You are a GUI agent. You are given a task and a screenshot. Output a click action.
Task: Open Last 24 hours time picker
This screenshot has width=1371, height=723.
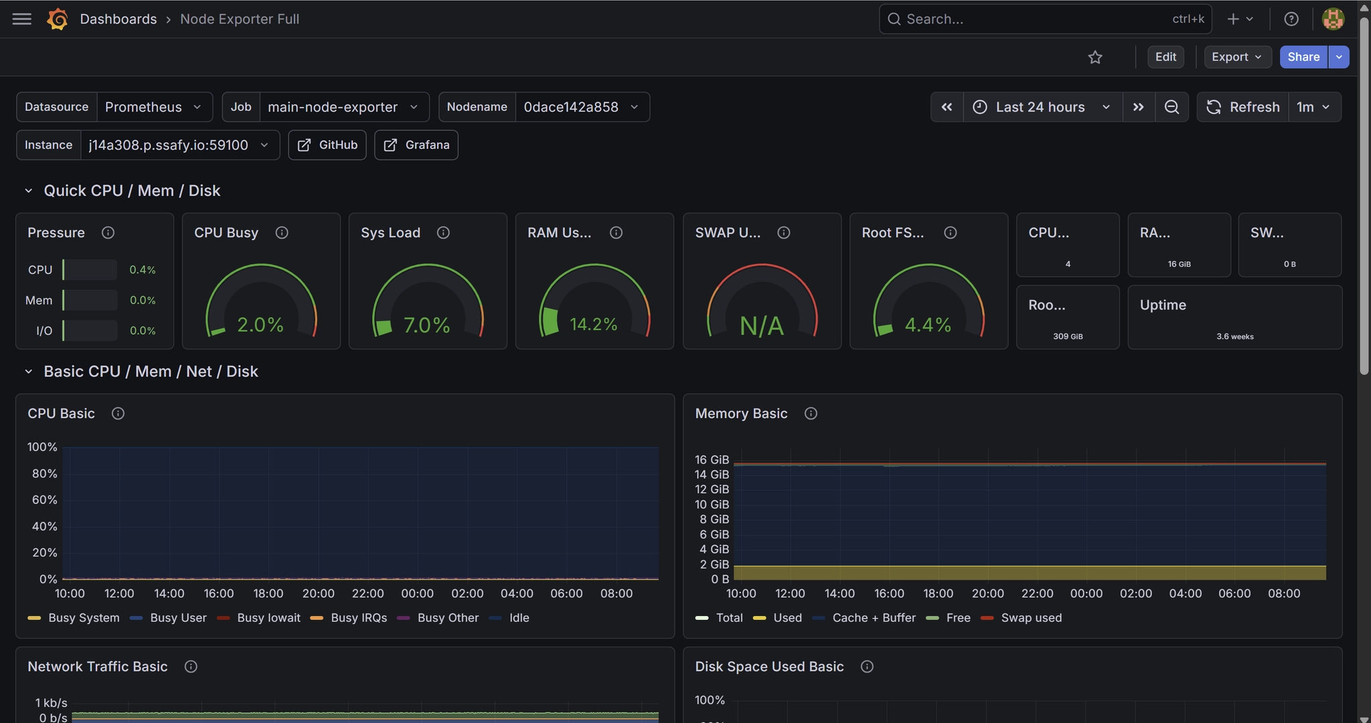coord(1042,107)
